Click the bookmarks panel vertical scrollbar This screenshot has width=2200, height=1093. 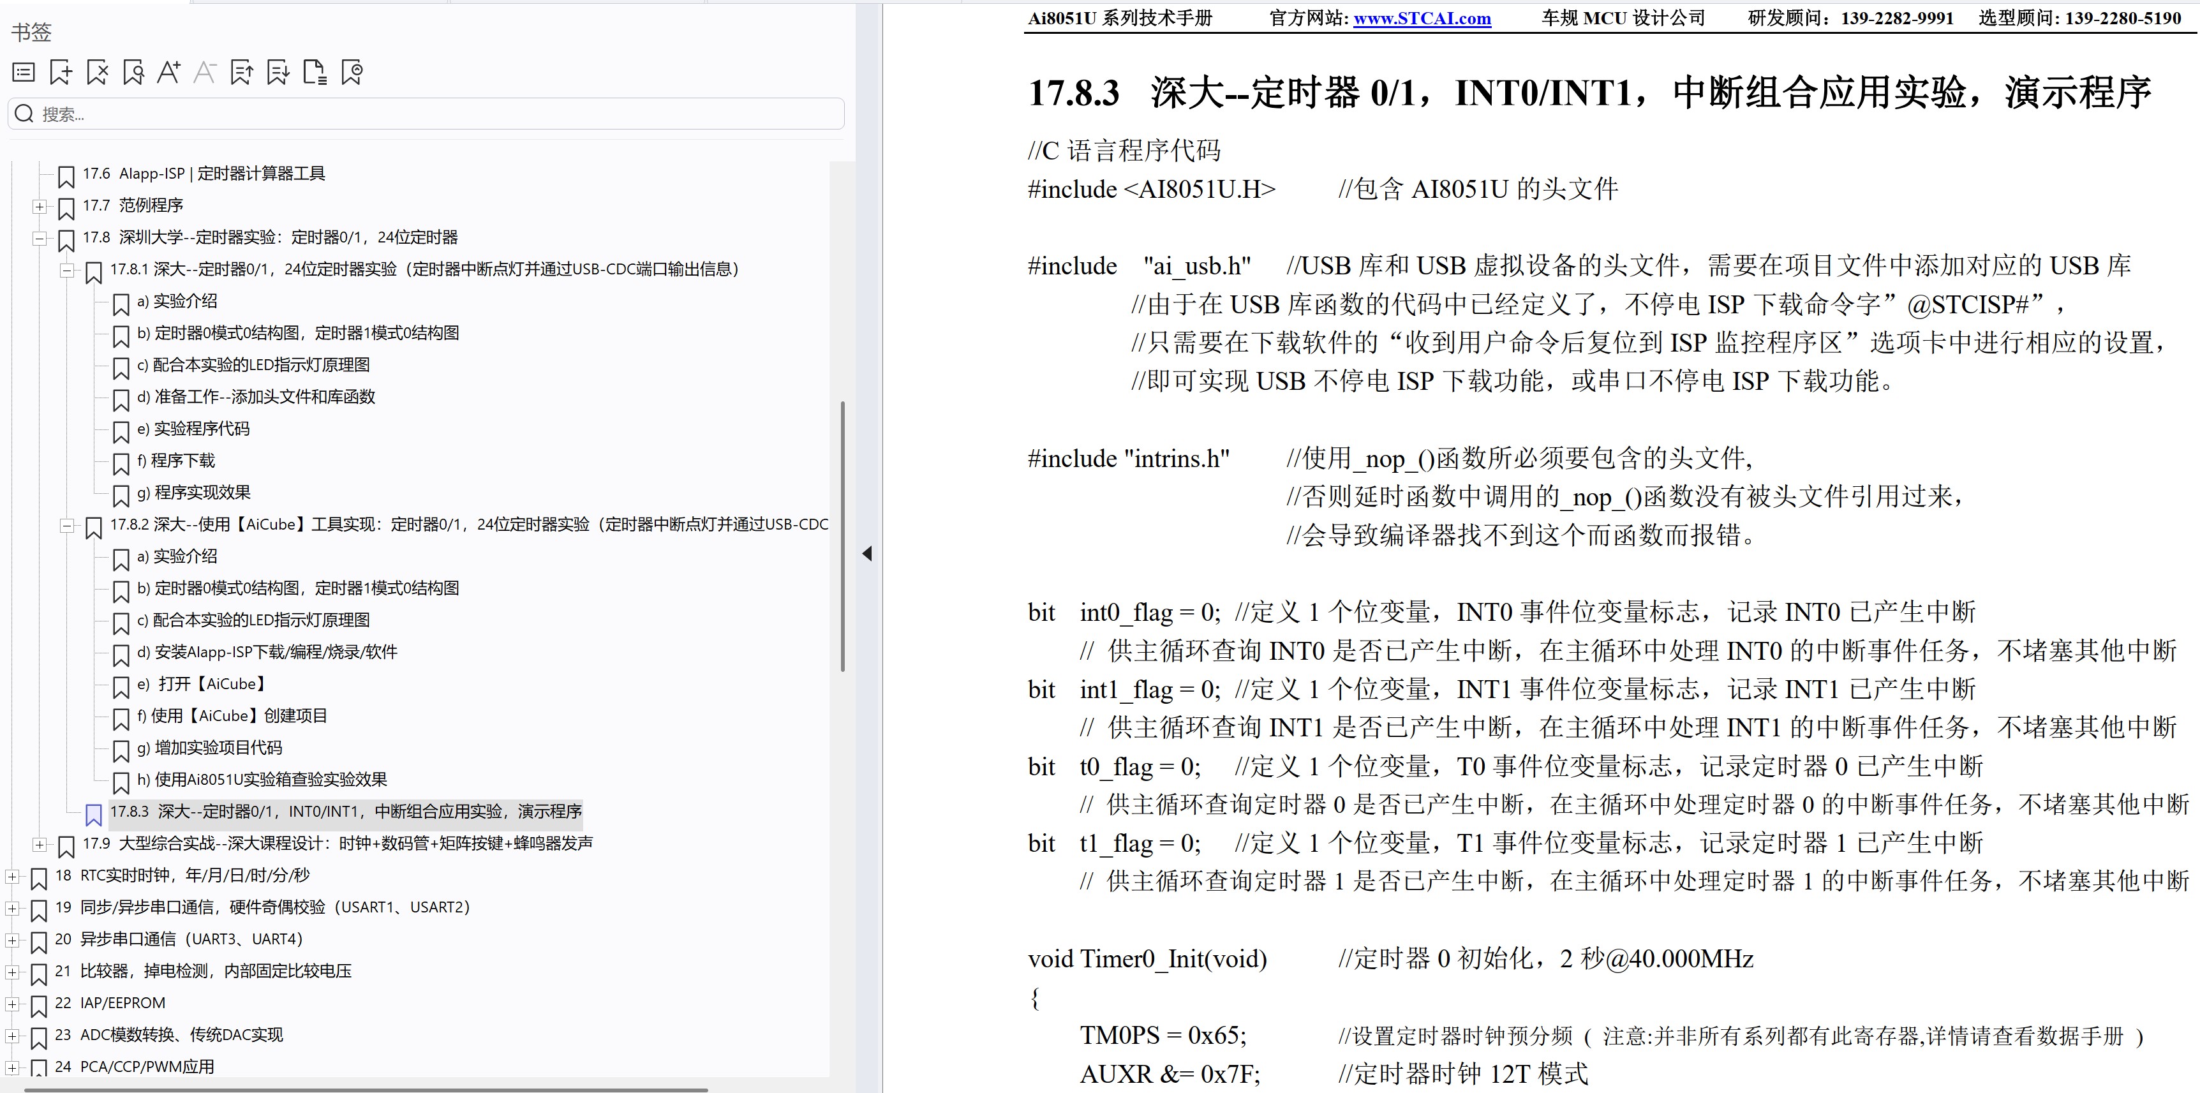(x=843, y=536)
